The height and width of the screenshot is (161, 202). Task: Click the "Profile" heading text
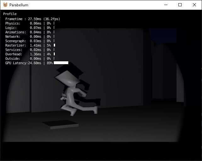(10, 14)
